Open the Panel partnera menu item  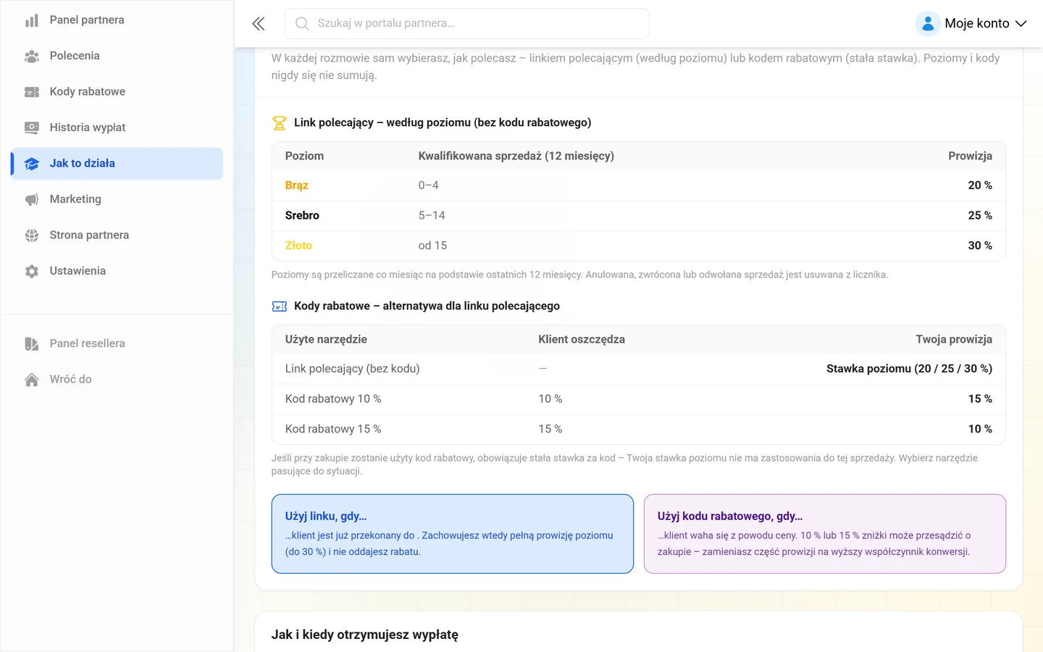(x=117, y=20)
